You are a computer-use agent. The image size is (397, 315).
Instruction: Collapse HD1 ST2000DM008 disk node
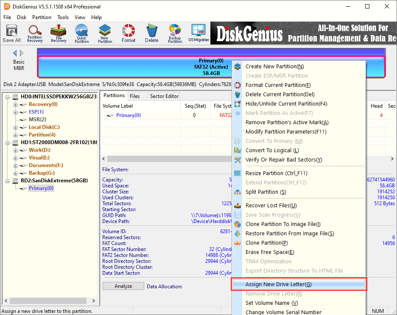click(8, 143)
